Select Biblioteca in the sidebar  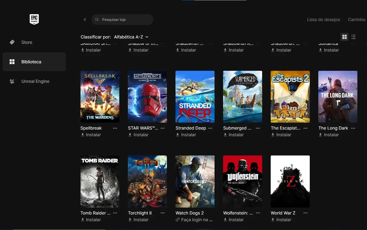point(34,62)
